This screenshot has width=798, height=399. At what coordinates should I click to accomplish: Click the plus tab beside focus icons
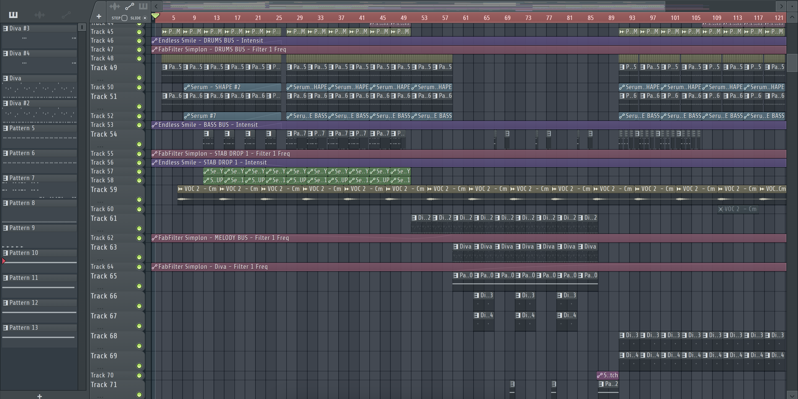tap(99, 16)
